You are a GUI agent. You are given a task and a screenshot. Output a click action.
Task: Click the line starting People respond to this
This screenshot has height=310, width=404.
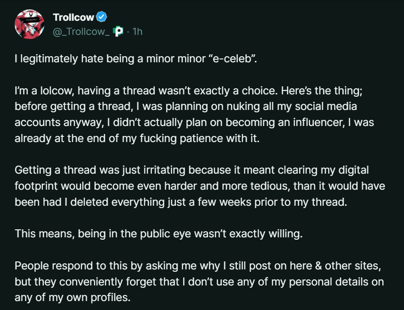click(198, 266)
